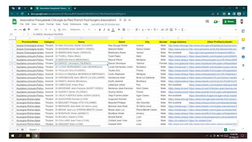
Task: Toggle bold formatting
Action: coord(100,30)
